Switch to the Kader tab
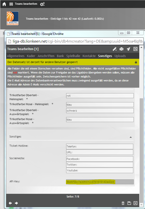 31,56
